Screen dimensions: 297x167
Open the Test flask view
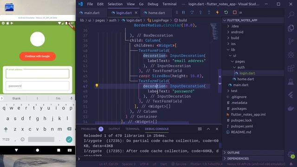(291, 82)
